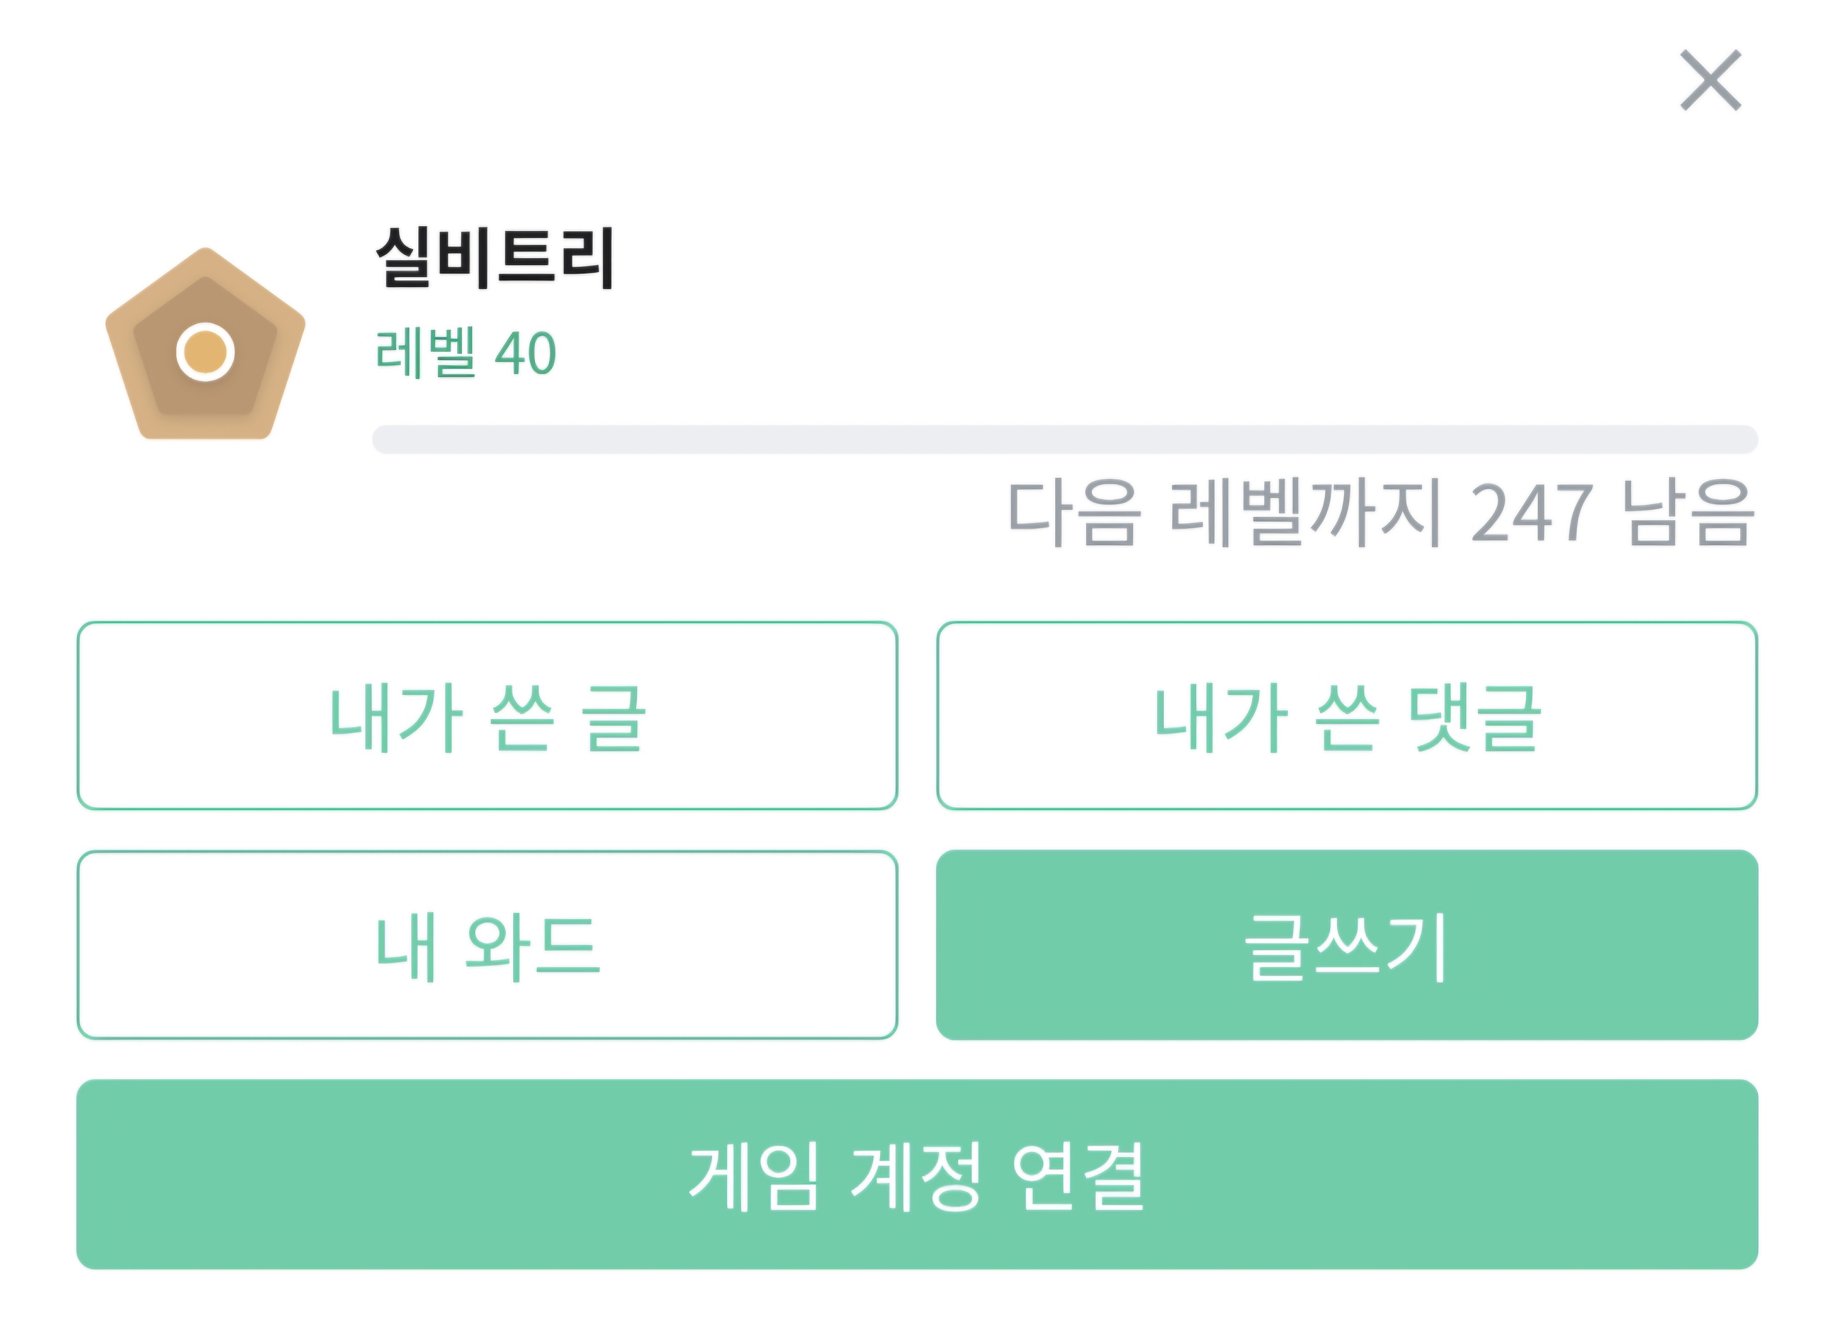
Task: Open the 내 와드 page
Action: pyautogui.click(x=487, y=946)
